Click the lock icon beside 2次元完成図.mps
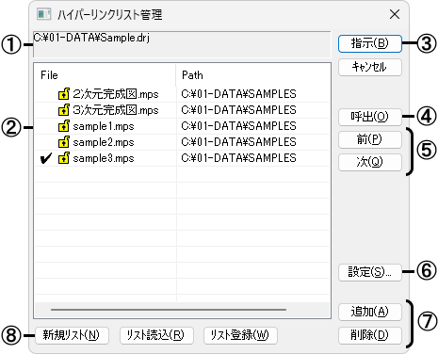438x354 pixels. point(64,94)
